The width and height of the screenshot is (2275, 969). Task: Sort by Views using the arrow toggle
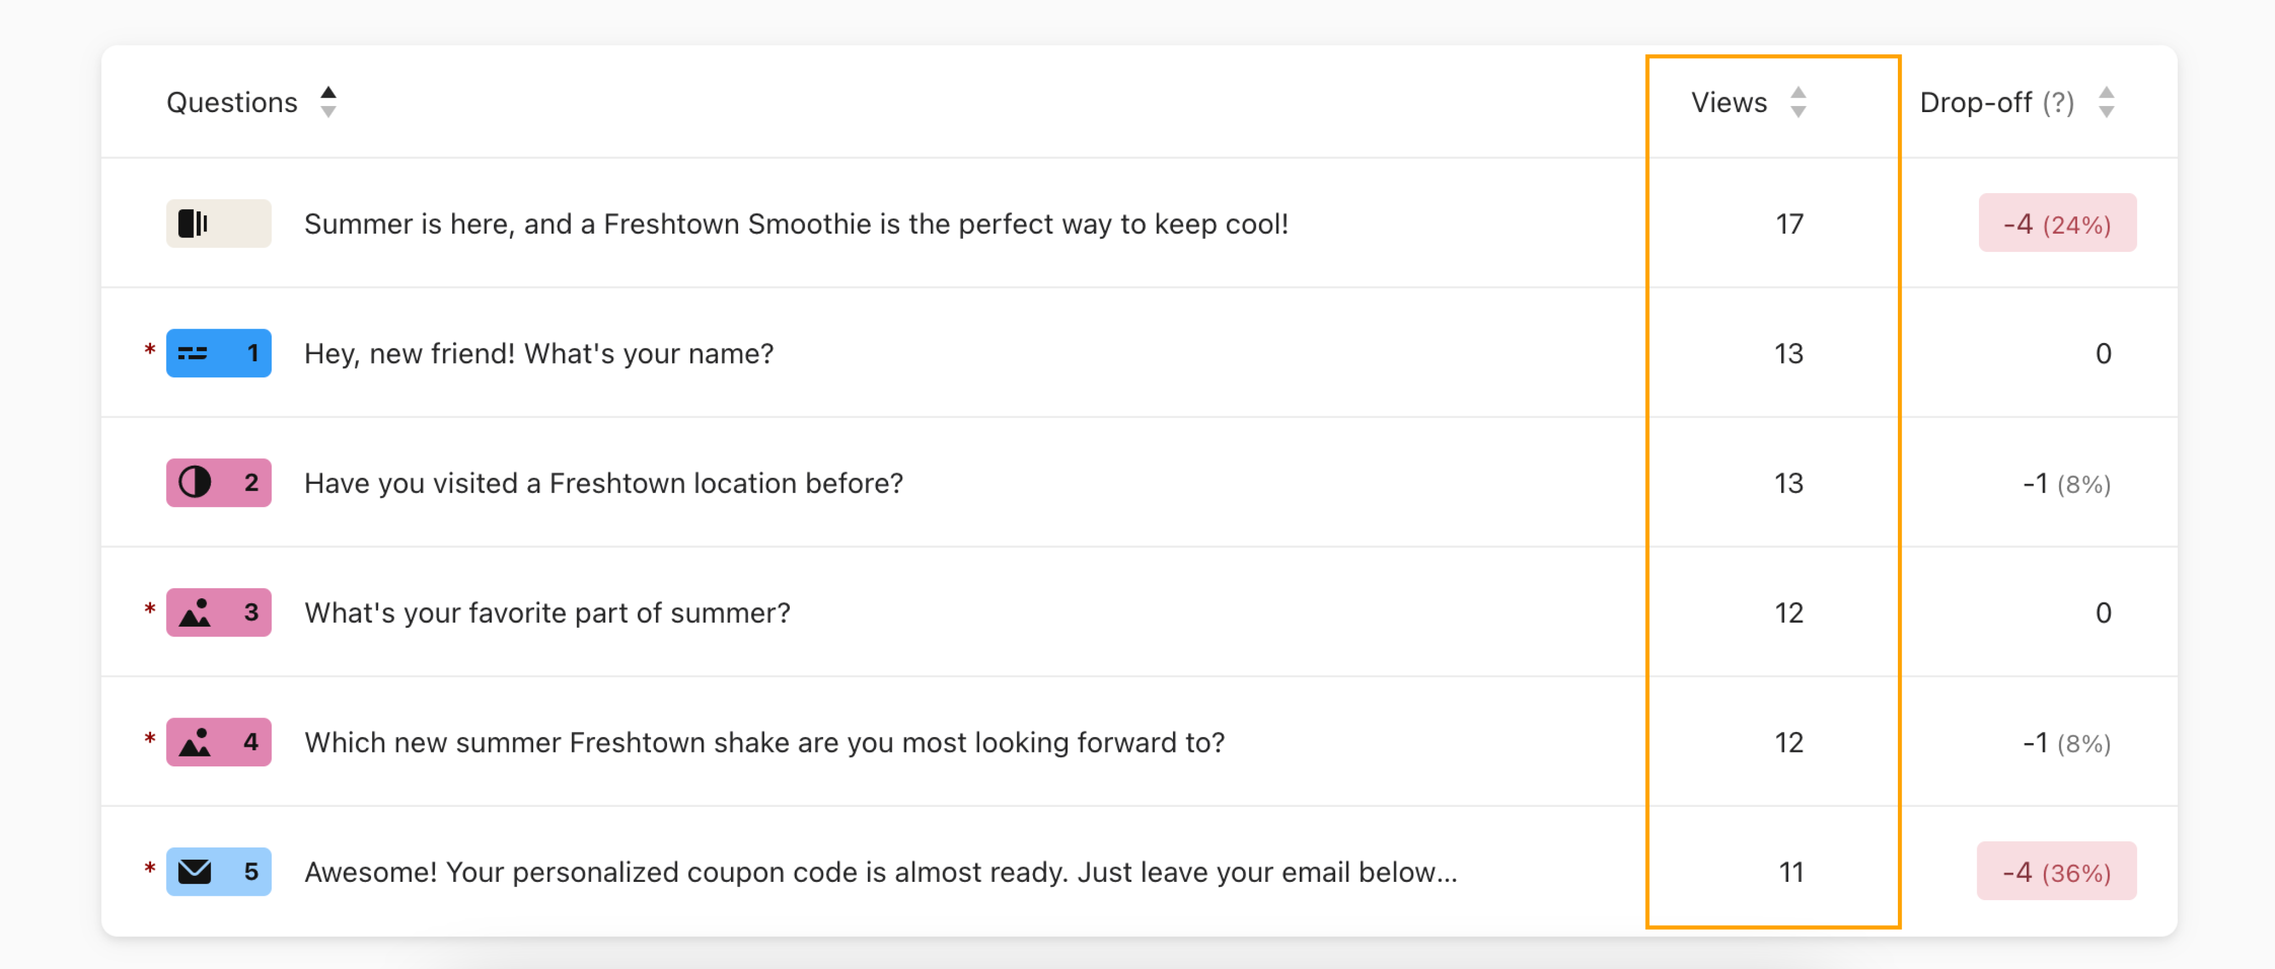pyautogui.click(x=1798, y=102)
